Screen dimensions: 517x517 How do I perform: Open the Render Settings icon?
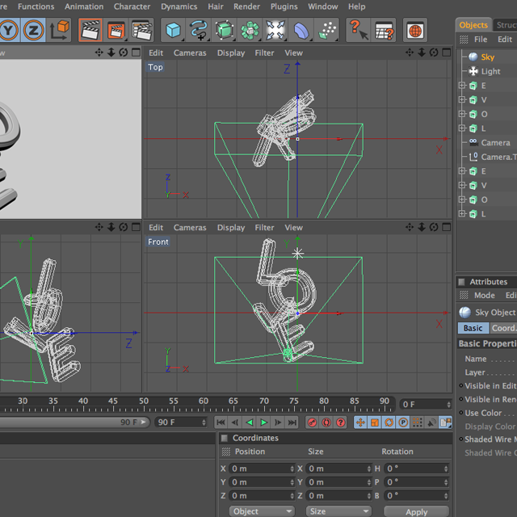tap(142, 31)
